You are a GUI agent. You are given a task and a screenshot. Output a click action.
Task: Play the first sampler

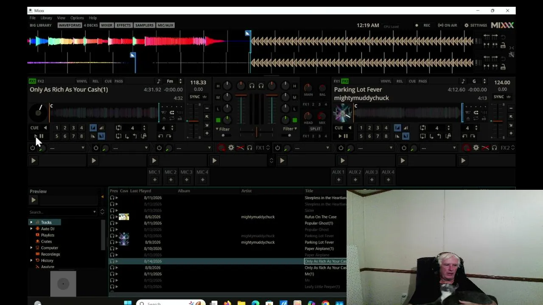[33, 161]
